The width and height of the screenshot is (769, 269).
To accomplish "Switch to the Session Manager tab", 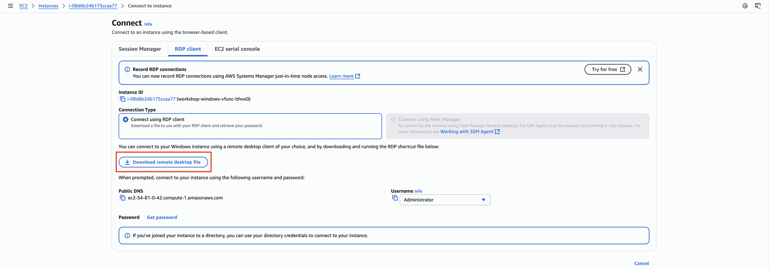I will pyautogui.click(x=140, y=49).
